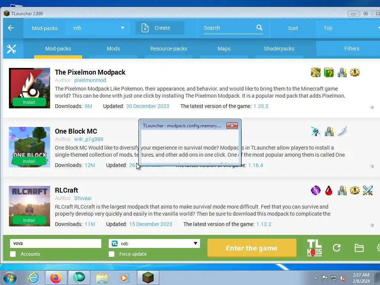Open the game folder icon
The image size is (380, 285).
[359, 248]
